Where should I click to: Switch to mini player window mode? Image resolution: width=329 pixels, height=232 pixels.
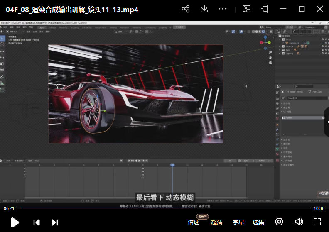(x=247, y=9)
